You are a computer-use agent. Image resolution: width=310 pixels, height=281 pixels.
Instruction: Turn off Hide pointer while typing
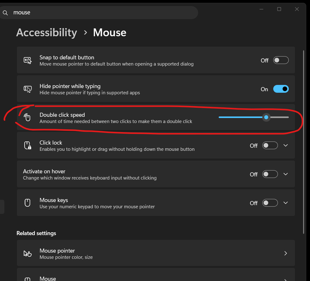(x=281, y=89)
